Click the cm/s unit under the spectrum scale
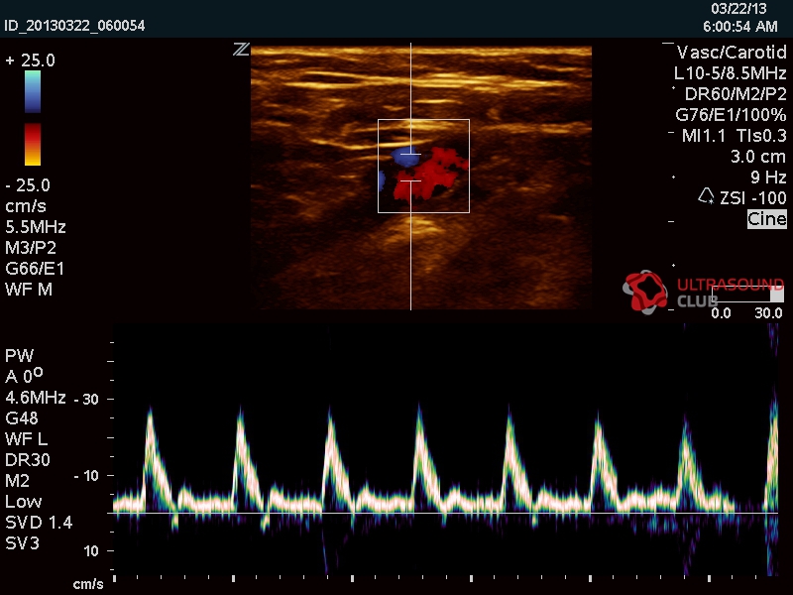This screenshot has width=793, height=595. [x=88, y=584]
